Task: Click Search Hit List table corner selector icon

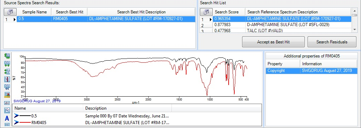Action: point(206,12)
